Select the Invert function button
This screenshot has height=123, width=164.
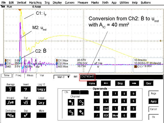[x=25, y=89]
